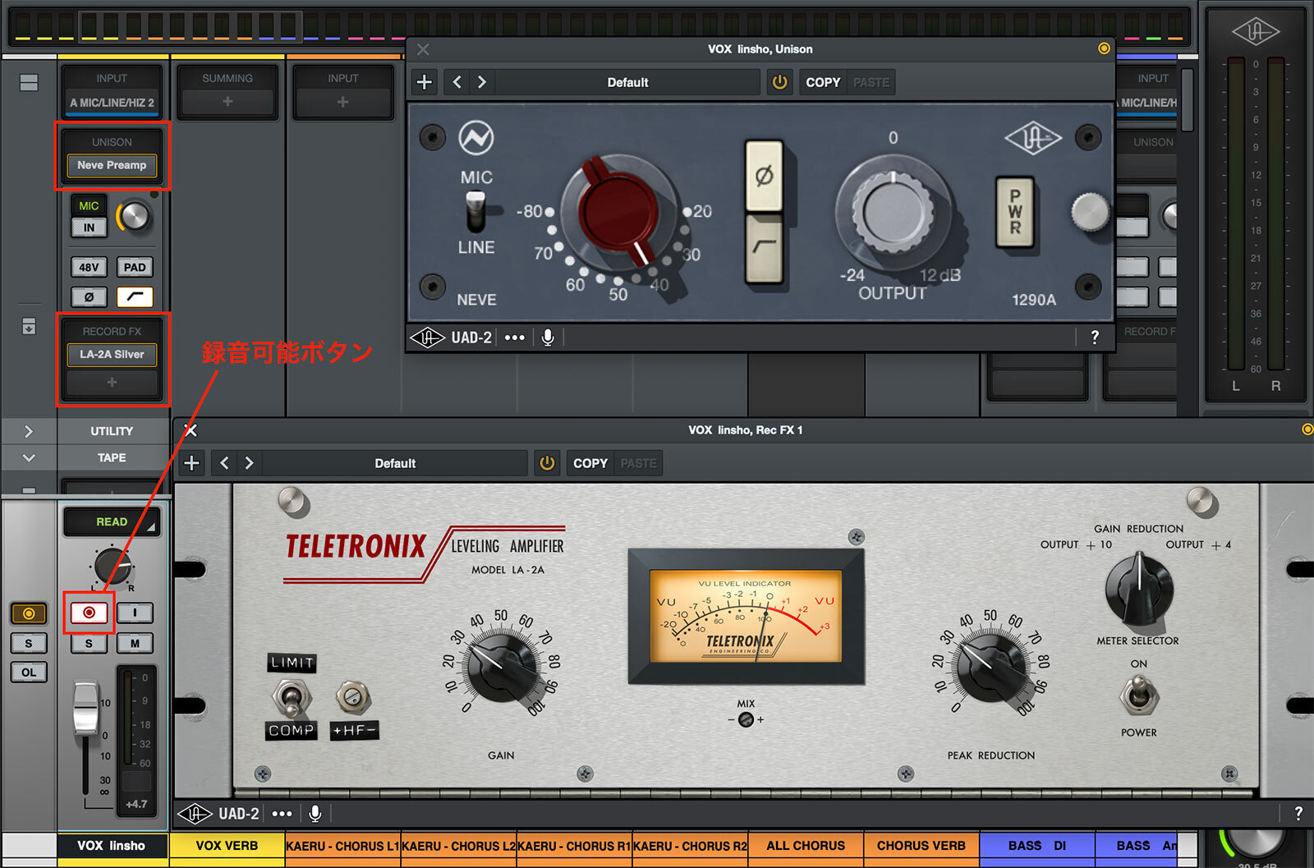1314x868 pixels.
Task: Open the READ automation mode dropdown
Action: click(112, 521)
